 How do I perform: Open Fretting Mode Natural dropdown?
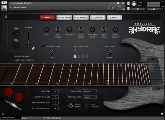click(x=90, y=97)
